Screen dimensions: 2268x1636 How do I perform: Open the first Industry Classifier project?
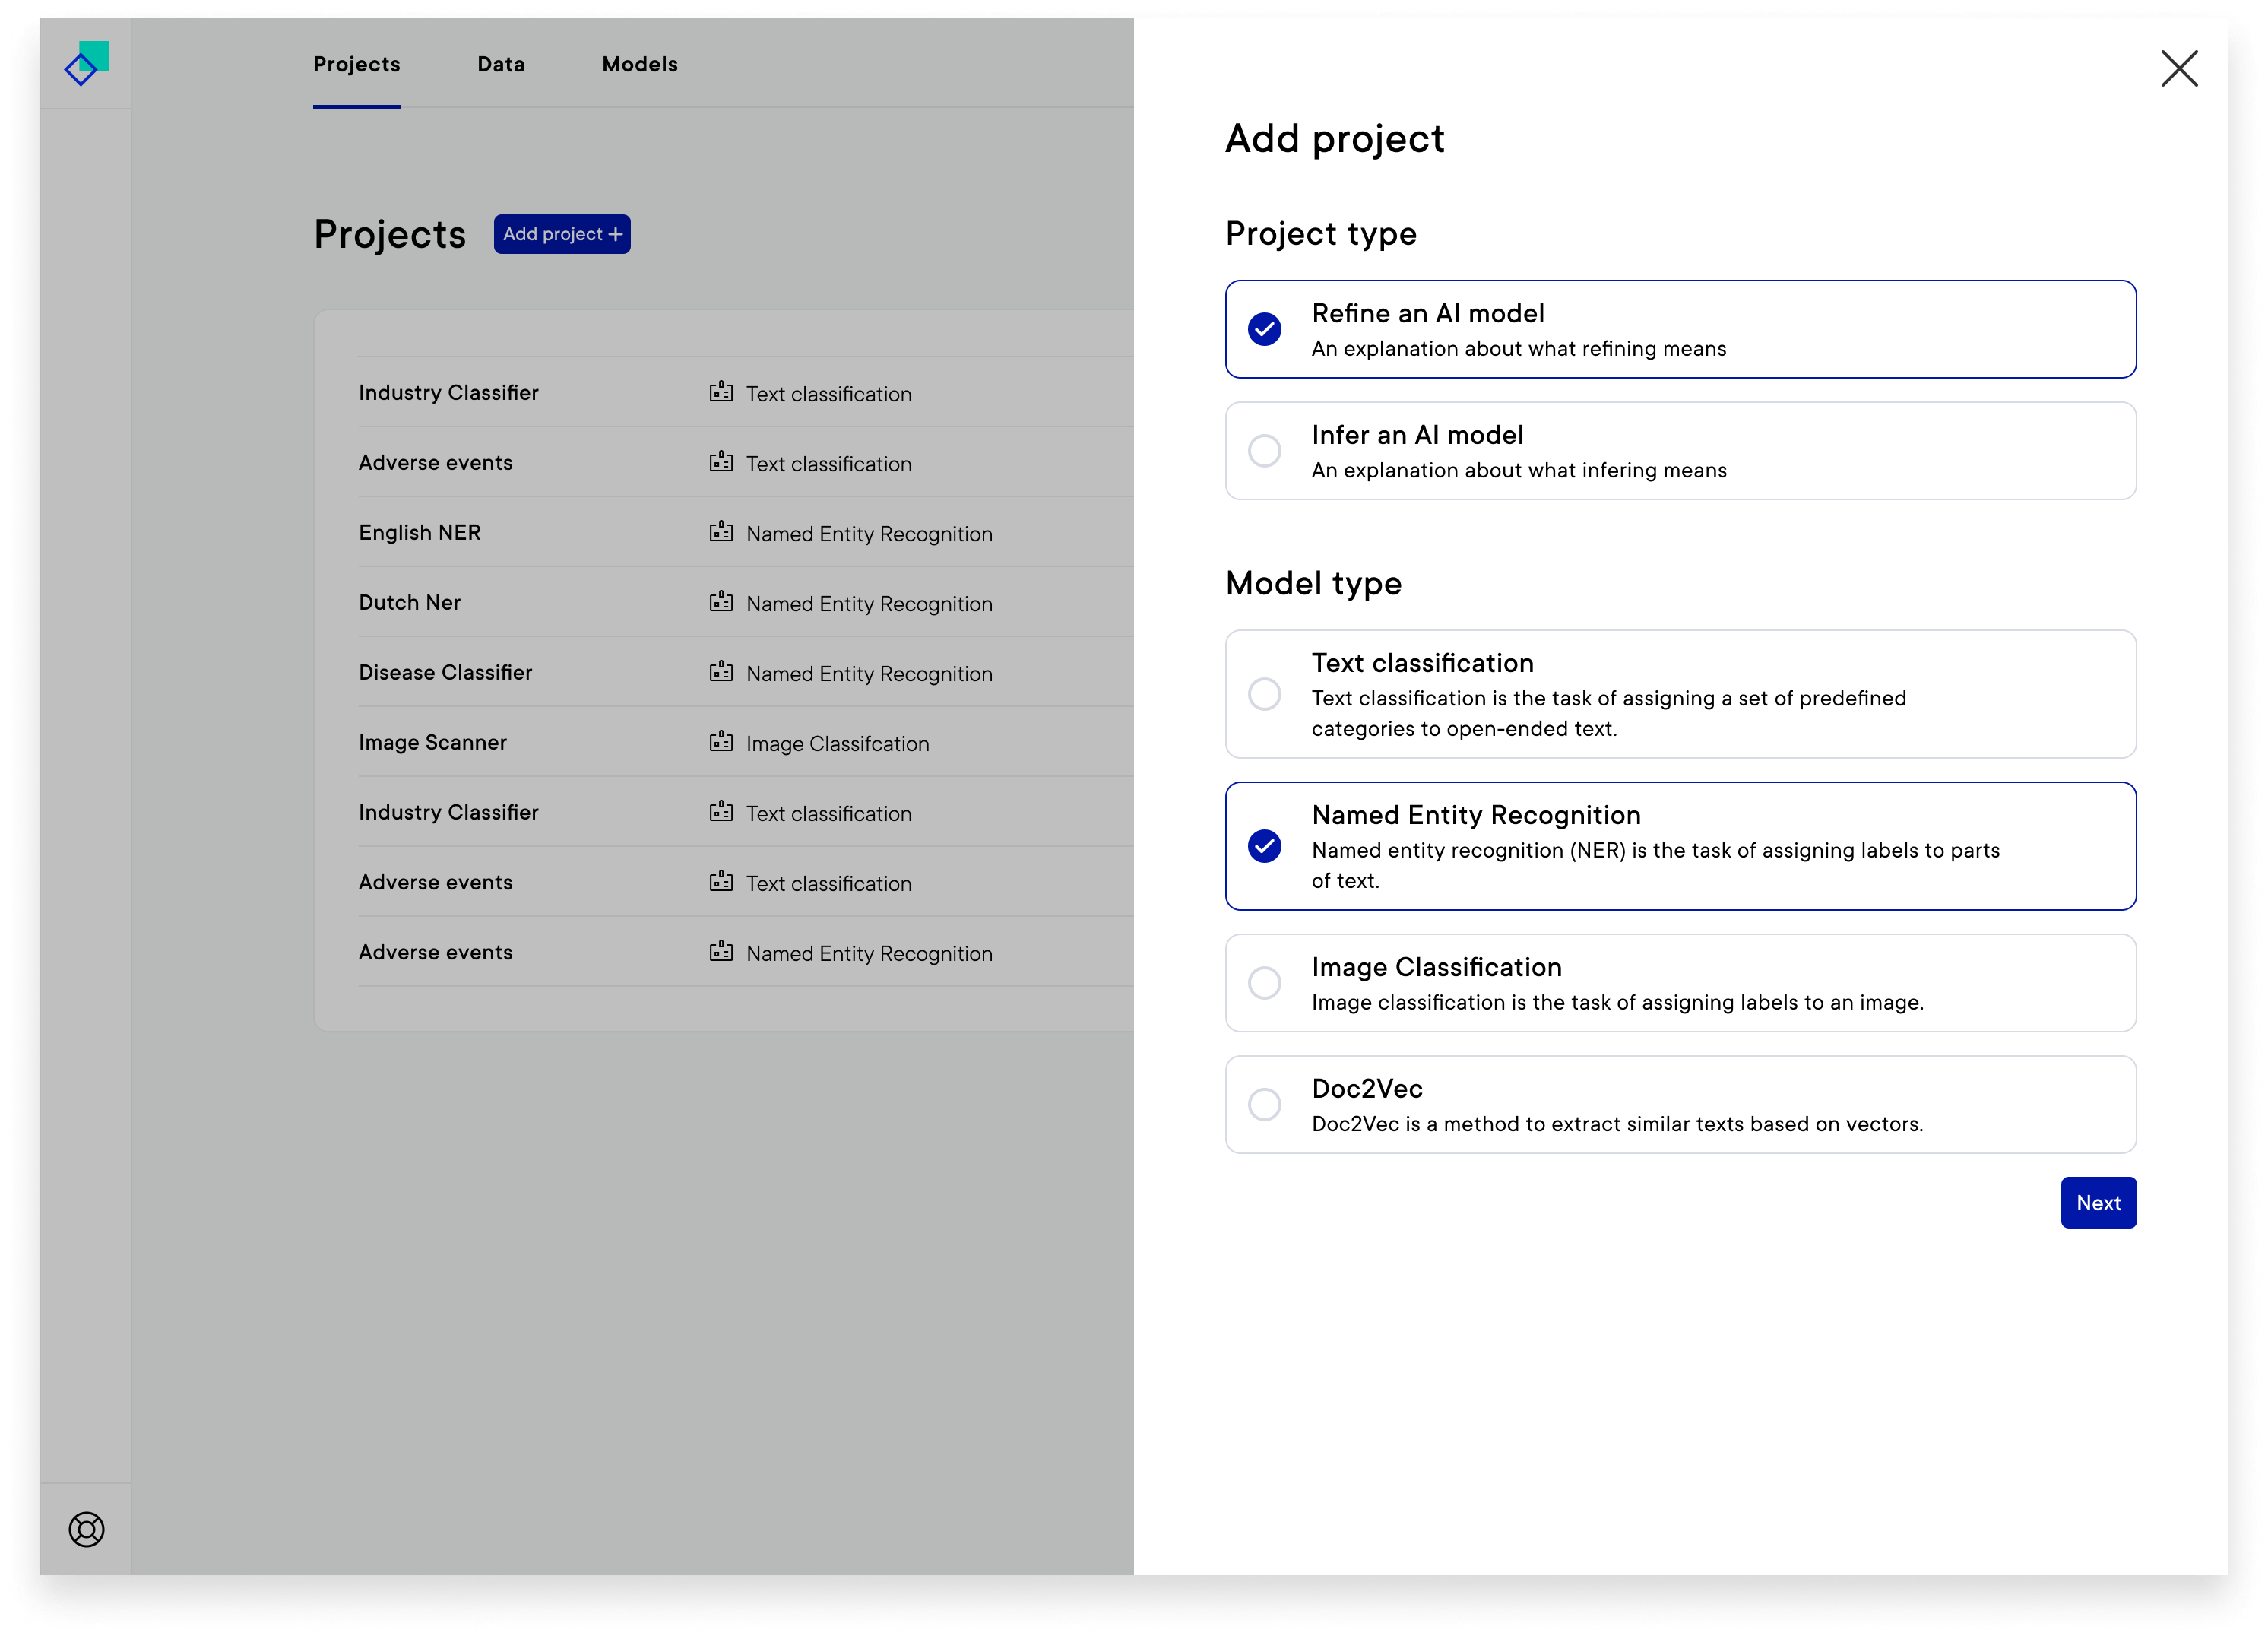click(x=449, y=393)
